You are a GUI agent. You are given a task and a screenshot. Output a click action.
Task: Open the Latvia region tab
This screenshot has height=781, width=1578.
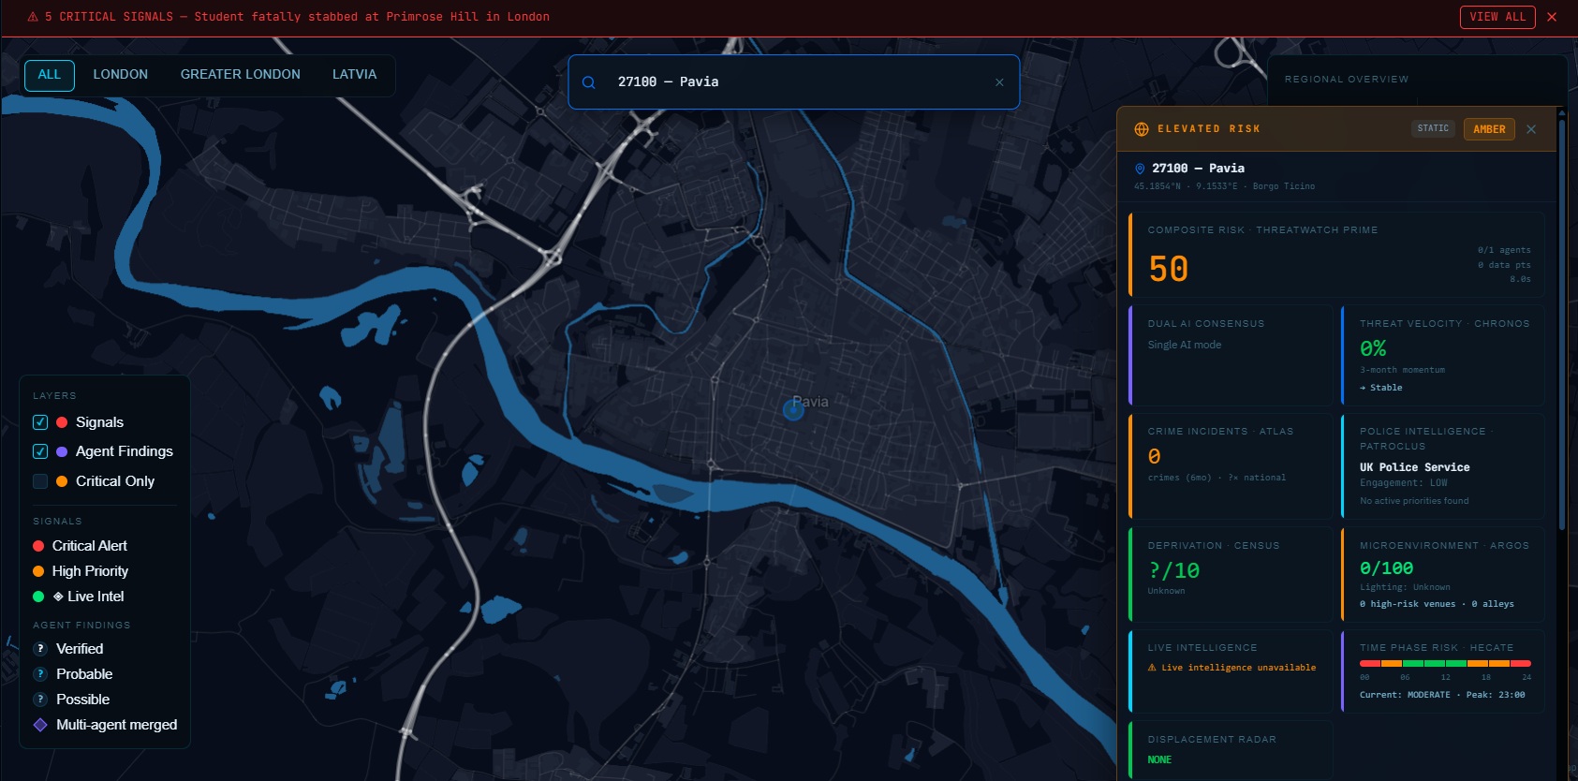(354, 75)
